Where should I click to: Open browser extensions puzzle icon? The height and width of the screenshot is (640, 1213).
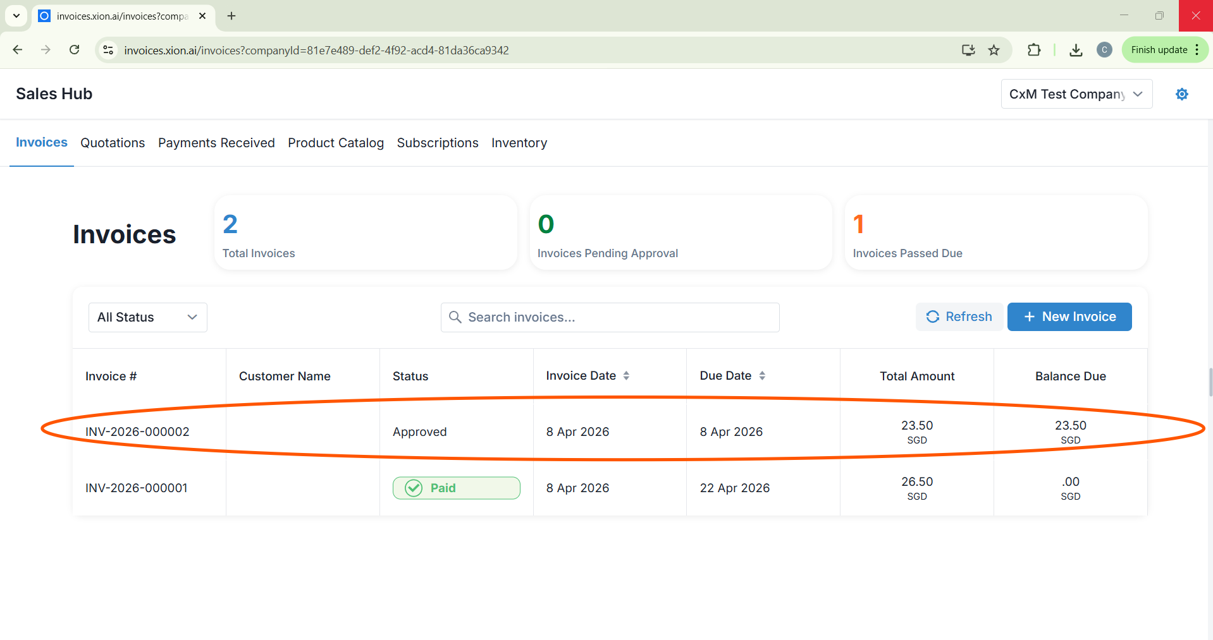tap(1034, 50)
